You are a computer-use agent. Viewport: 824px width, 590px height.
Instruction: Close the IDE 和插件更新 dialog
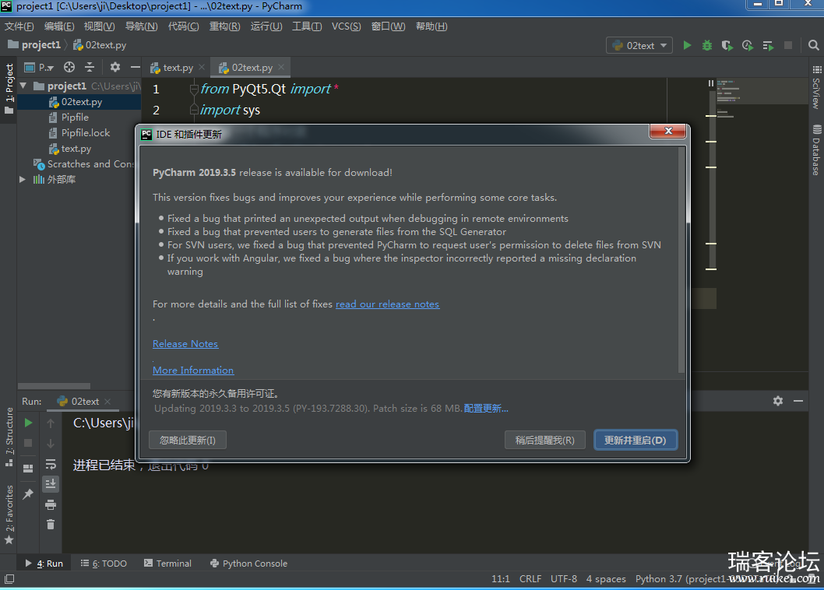(668, 131)
